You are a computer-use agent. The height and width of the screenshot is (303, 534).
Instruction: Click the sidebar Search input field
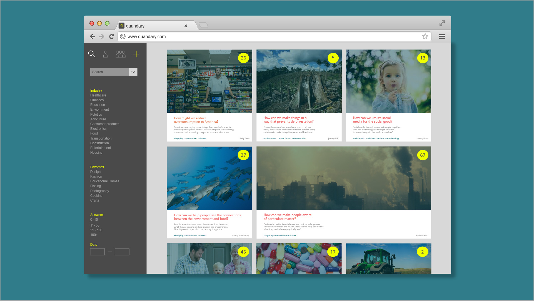tap(109, 72)
